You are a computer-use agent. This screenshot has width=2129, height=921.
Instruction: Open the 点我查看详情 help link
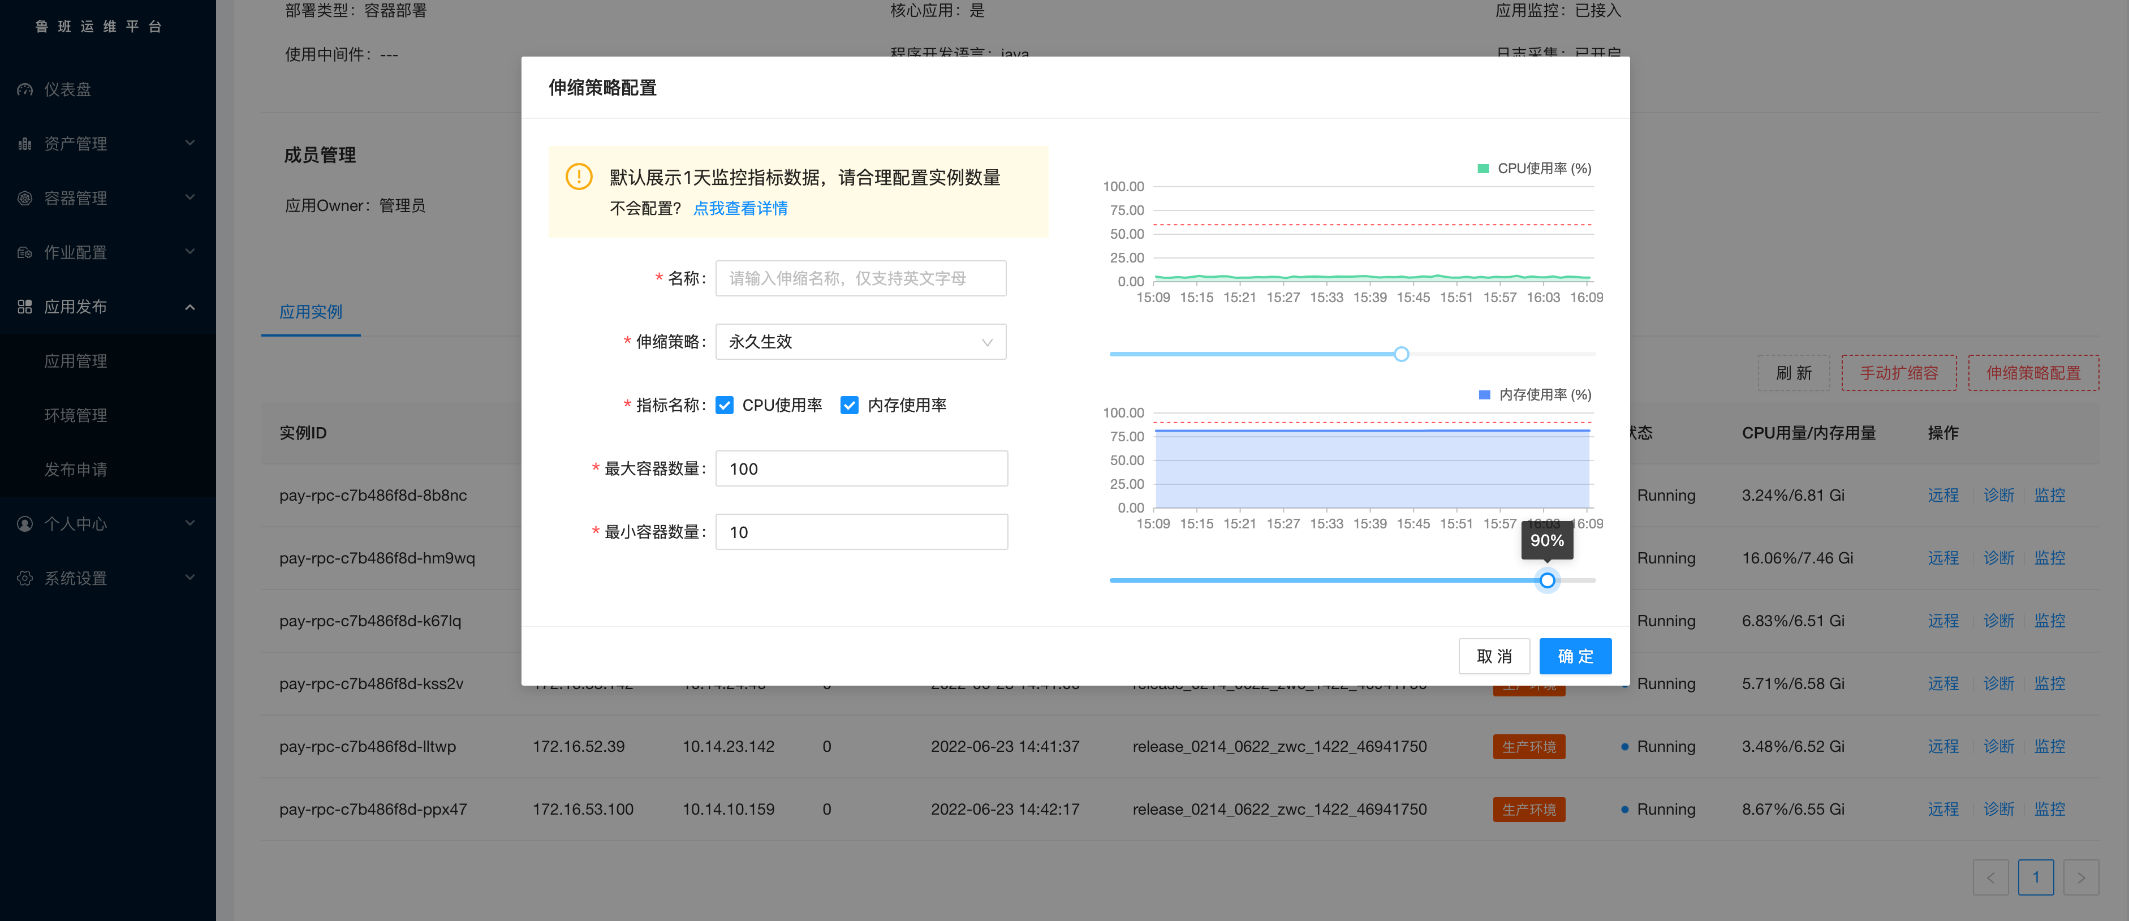click(x=740, y=208)
